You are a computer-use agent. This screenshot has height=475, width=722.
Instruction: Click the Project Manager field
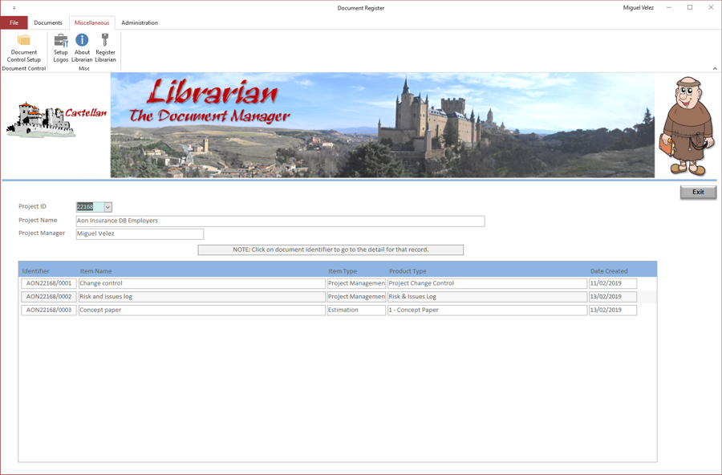click(140, 233)
